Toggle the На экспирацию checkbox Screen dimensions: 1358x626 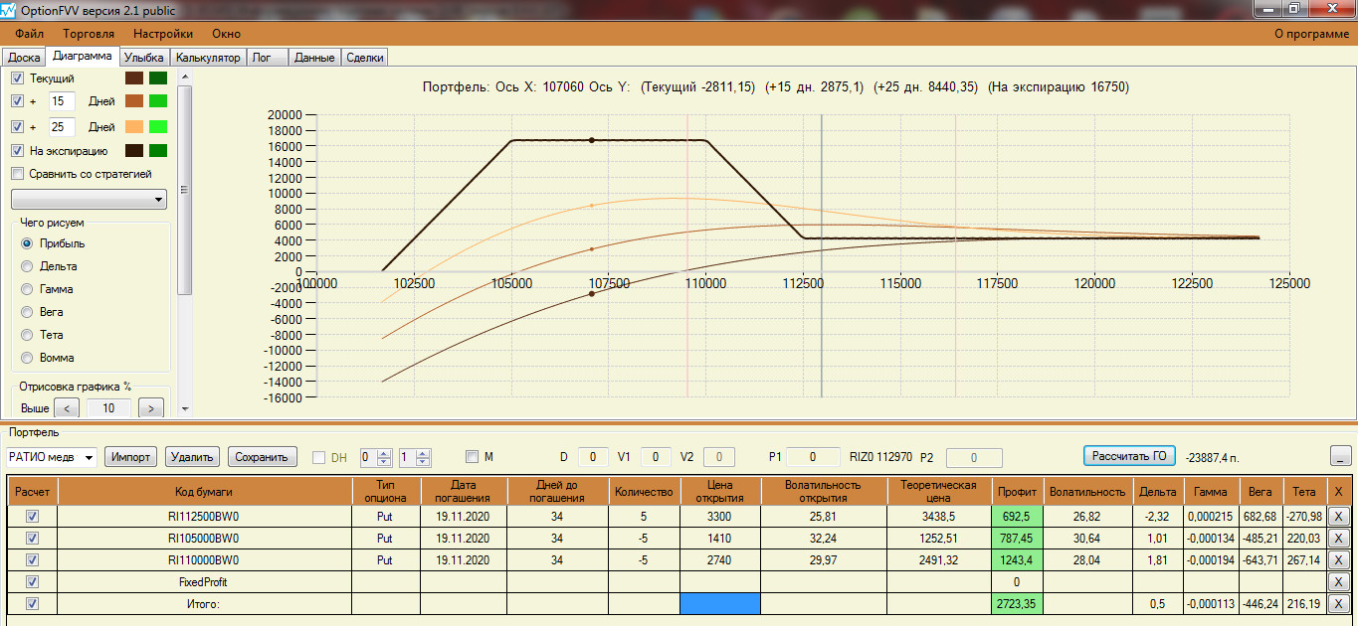click(17, 151)
